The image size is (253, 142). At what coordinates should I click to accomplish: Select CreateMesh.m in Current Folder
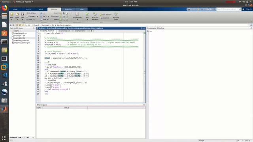20,33
